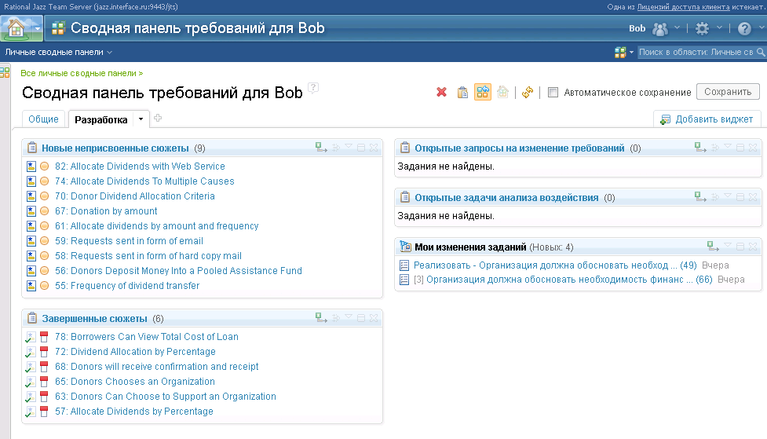Open 63: Donors Can Choose to Support an Organization
Viewport: 767px width, 439px height.
(x=166, y=397)
